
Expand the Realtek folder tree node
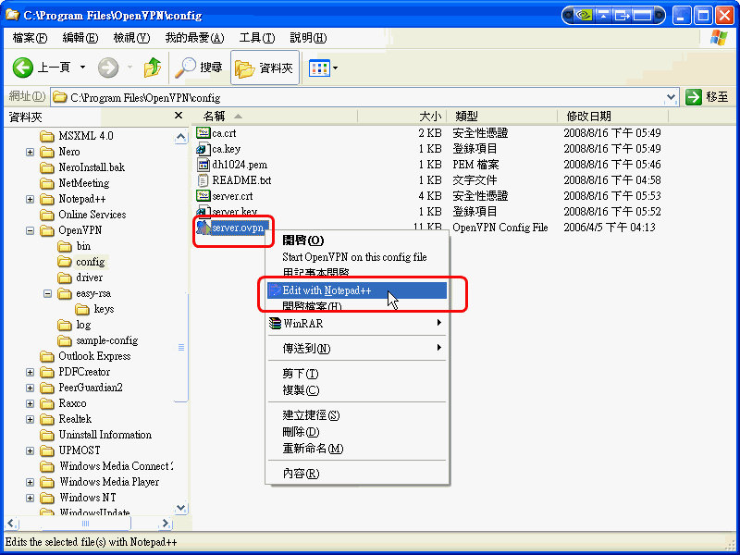[x=31, y=420]
